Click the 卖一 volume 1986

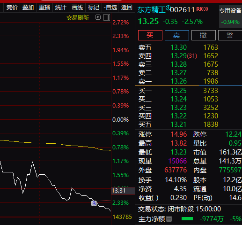click(x=211, y=81)
